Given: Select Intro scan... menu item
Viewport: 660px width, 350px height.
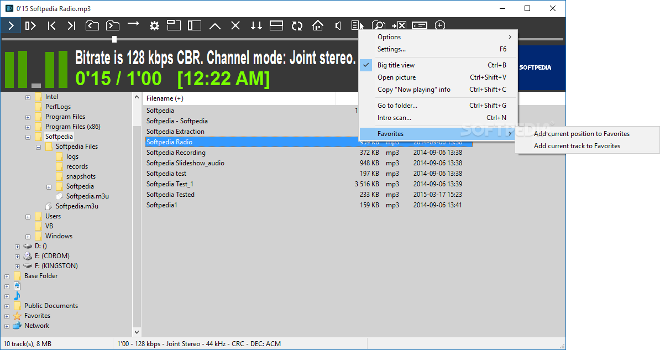Looking at the screenshot, I should (x=438, y=118).
